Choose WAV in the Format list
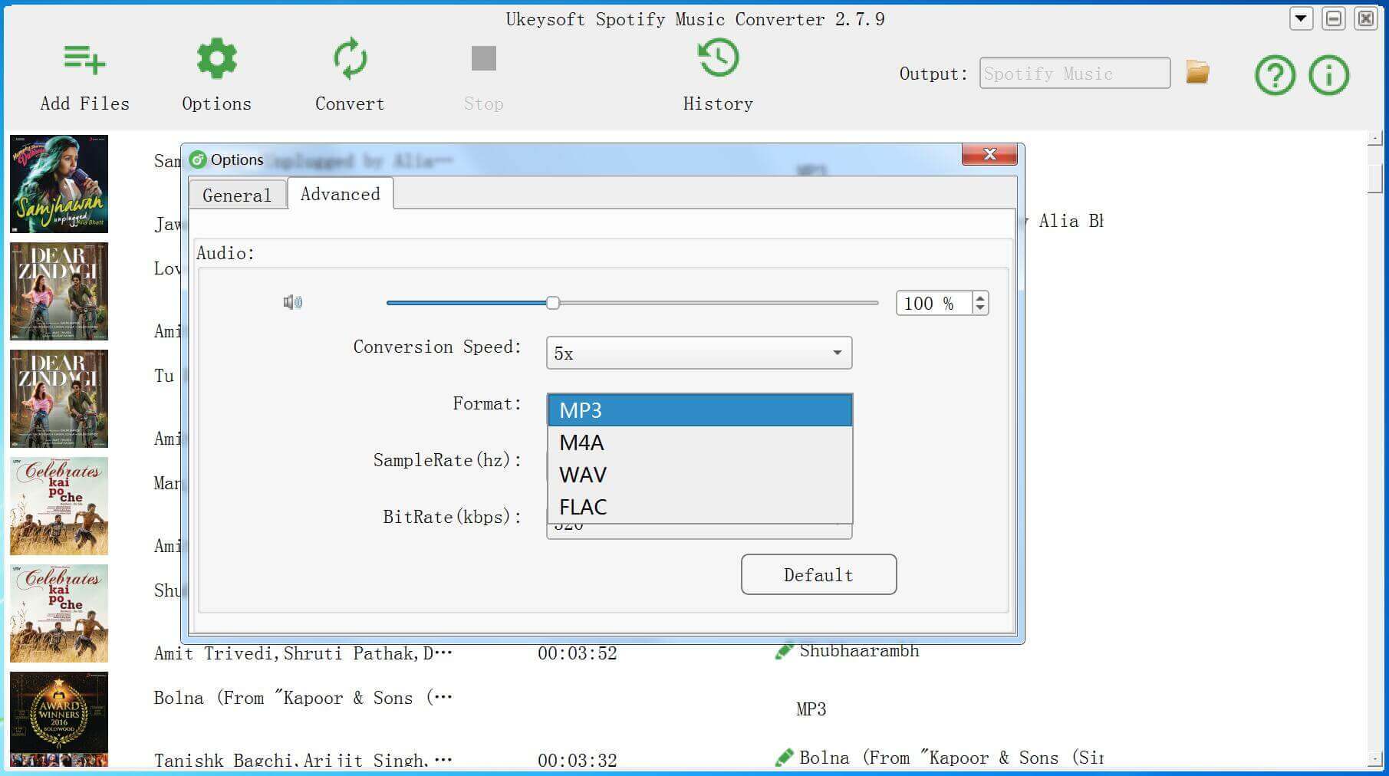This screenshot has height=776, width=1389. 699,475
